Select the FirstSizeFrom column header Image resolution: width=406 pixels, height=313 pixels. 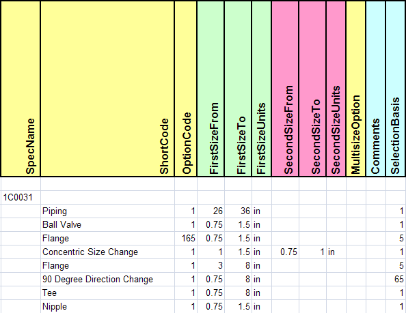pos(211,89)
